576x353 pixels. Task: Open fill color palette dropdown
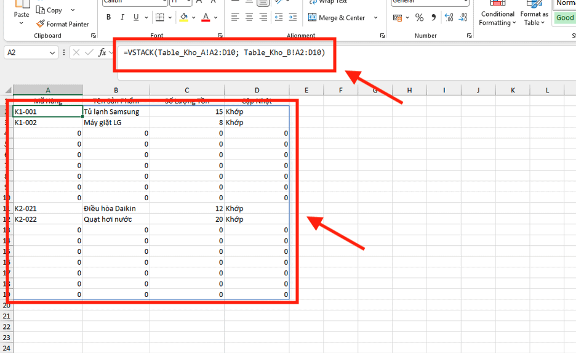pyautogui.click(x=194, y=17)
